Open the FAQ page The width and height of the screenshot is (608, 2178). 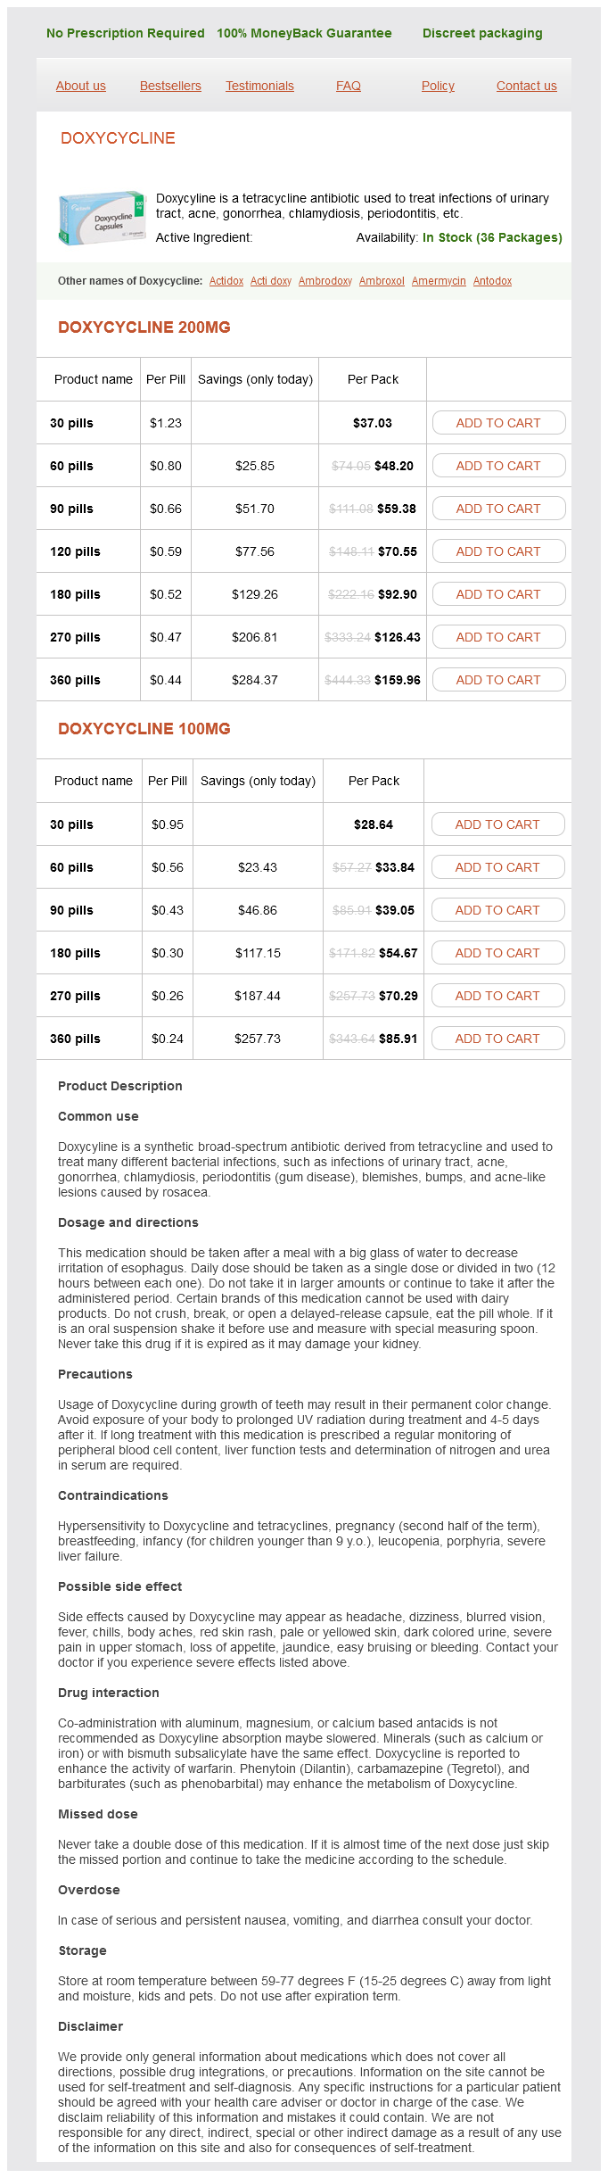point(349,86)
